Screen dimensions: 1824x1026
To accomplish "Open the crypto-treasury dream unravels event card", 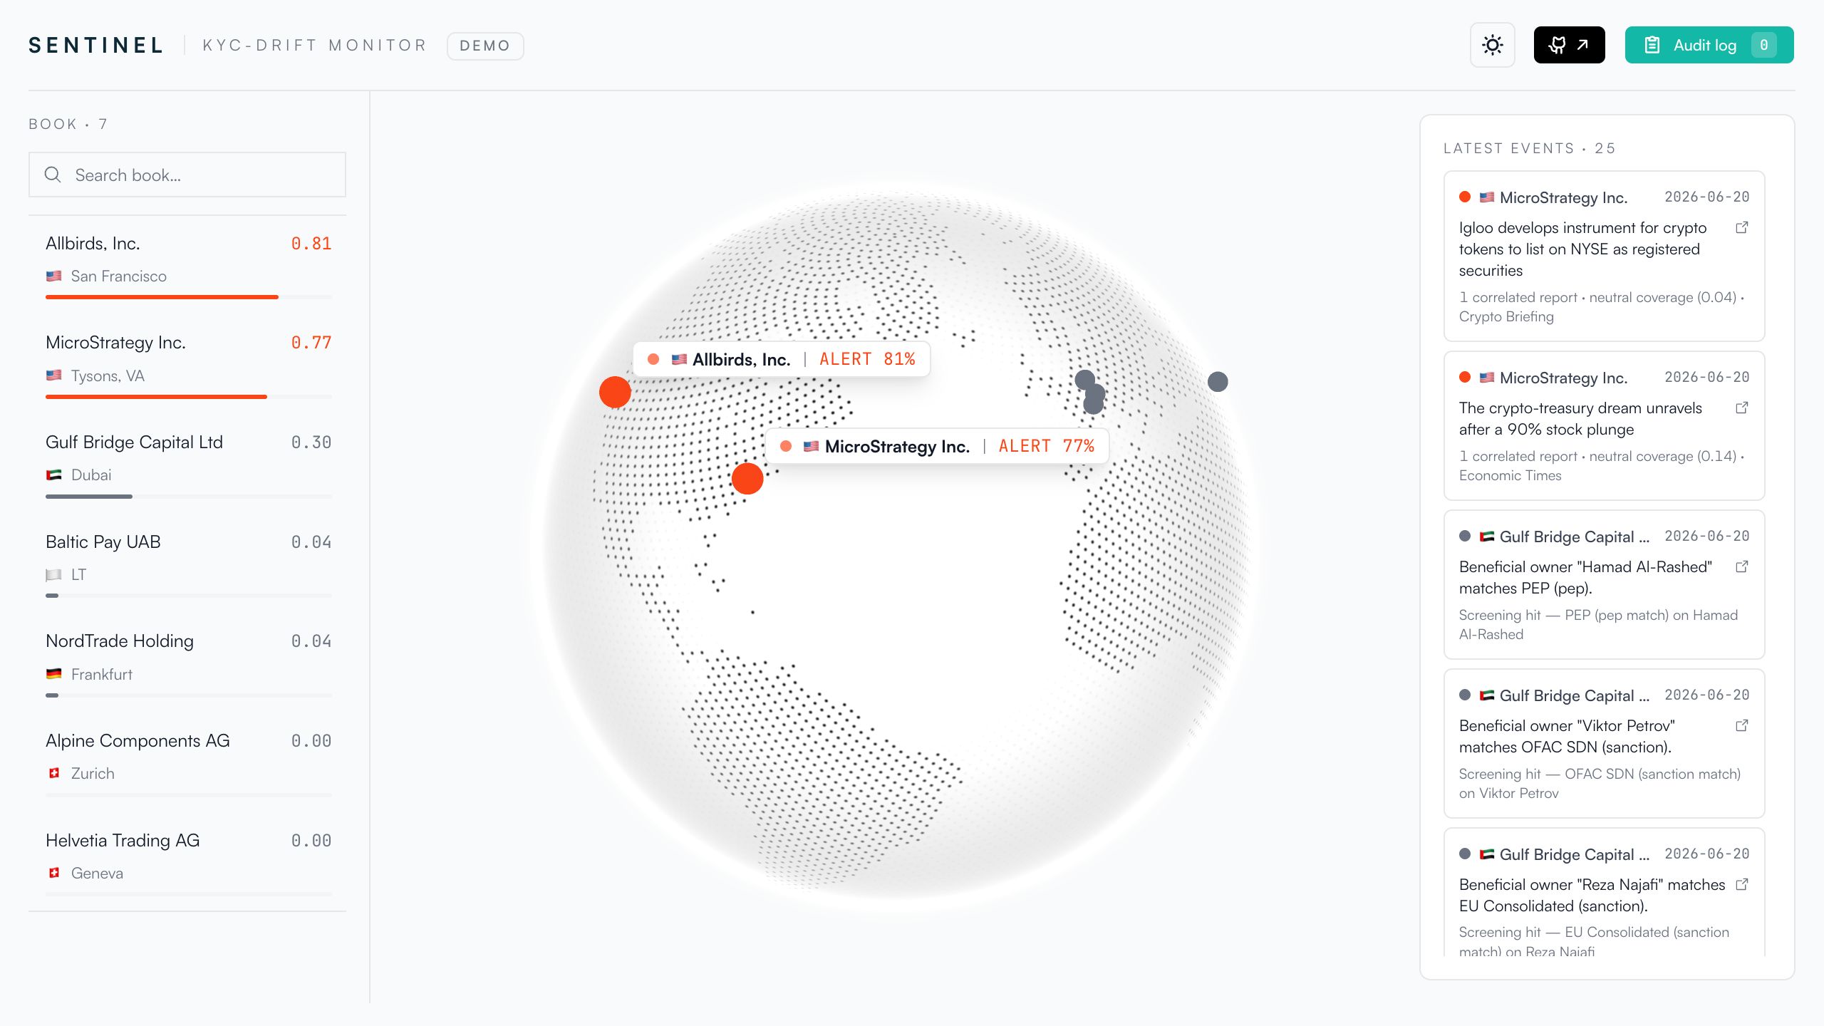I will (1604, 426).
